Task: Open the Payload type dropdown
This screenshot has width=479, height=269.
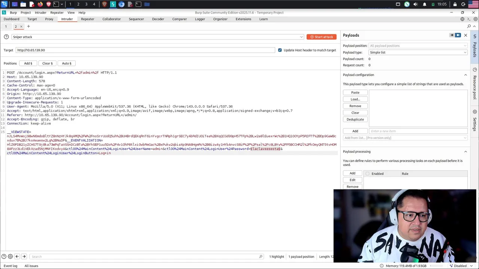Action: [418, 52]
